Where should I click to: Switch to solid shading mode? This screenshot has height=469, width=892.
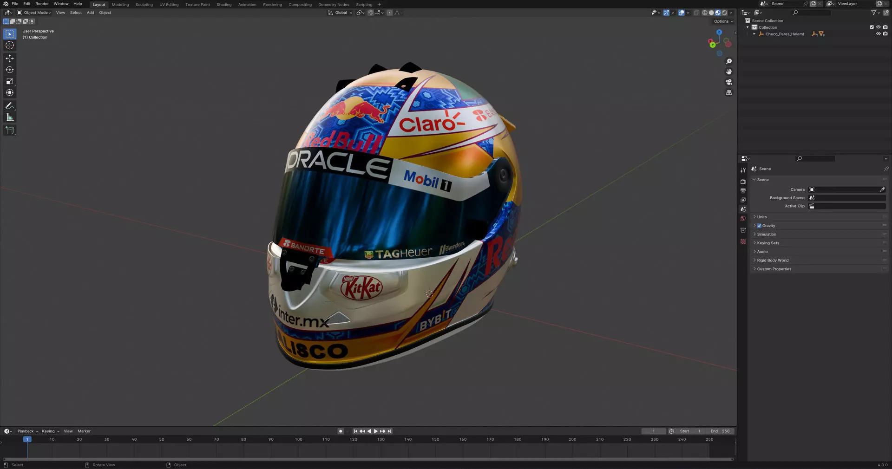[711, 13]
